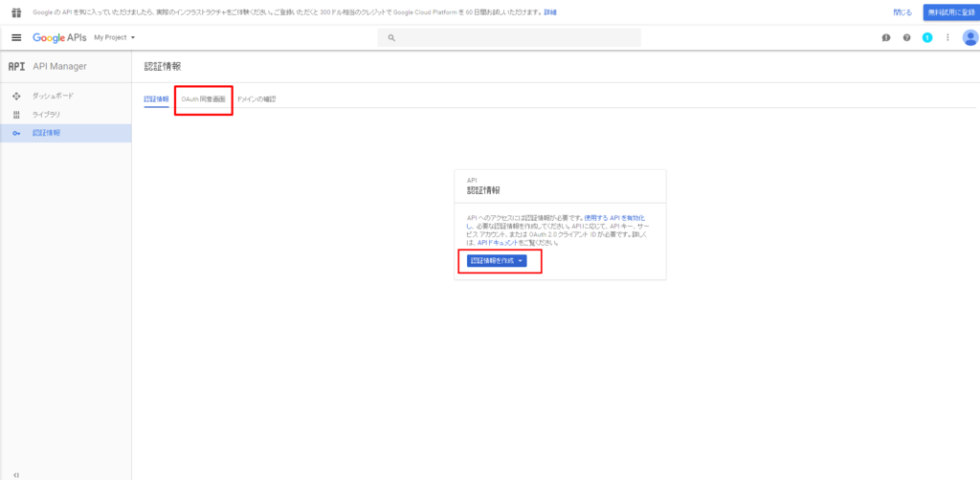
Task: Click the search magnifier icon
Action: click(391, 38)
